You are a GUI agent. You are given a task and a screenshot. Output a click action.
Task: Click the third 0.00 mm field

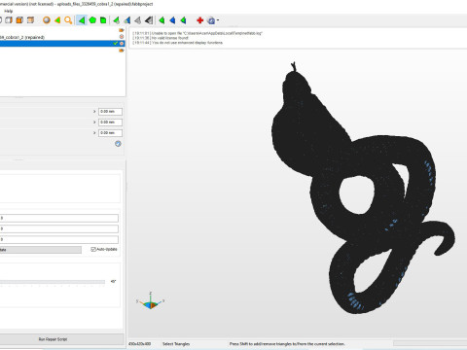(x=110, y=133)
